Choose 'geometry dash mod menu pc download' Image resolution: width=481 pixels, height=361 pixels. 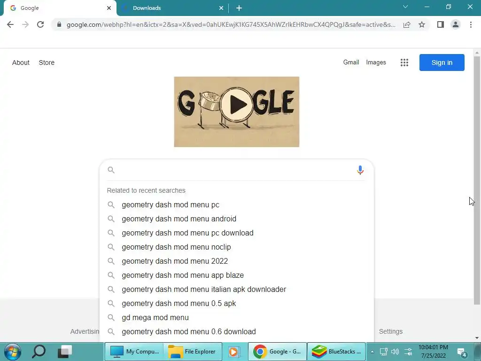pyautogui.click(x=237, y=233)
